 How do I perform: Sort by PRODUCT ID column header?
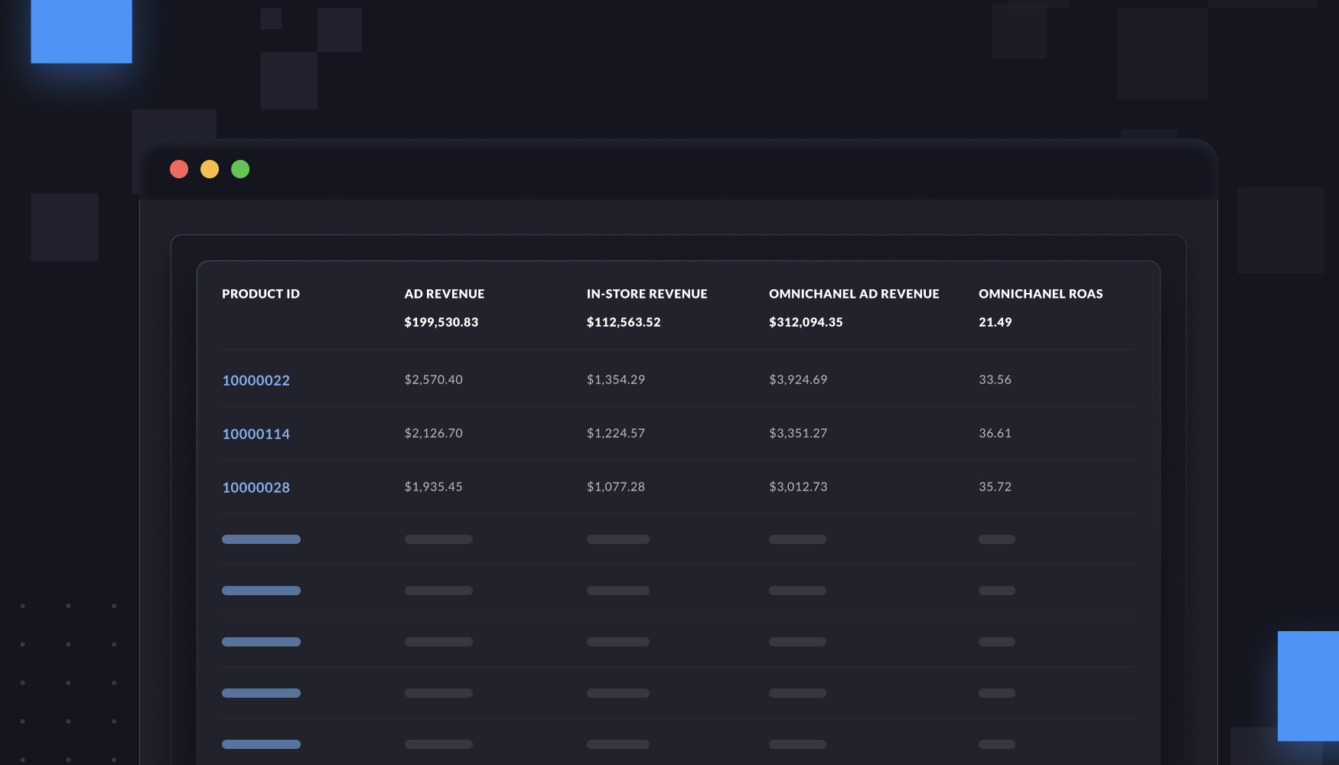[260, 294]
